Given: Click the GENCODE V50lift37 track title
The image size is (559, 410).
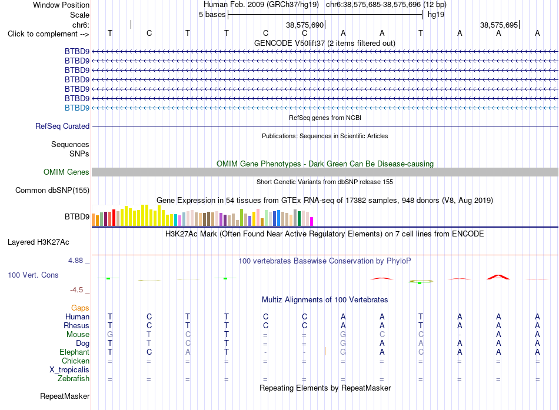Looking at the screenshot, I should 324,43.
